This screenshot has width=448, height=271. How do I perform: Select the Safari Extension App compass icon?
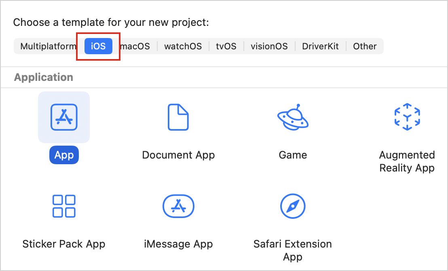293,206
